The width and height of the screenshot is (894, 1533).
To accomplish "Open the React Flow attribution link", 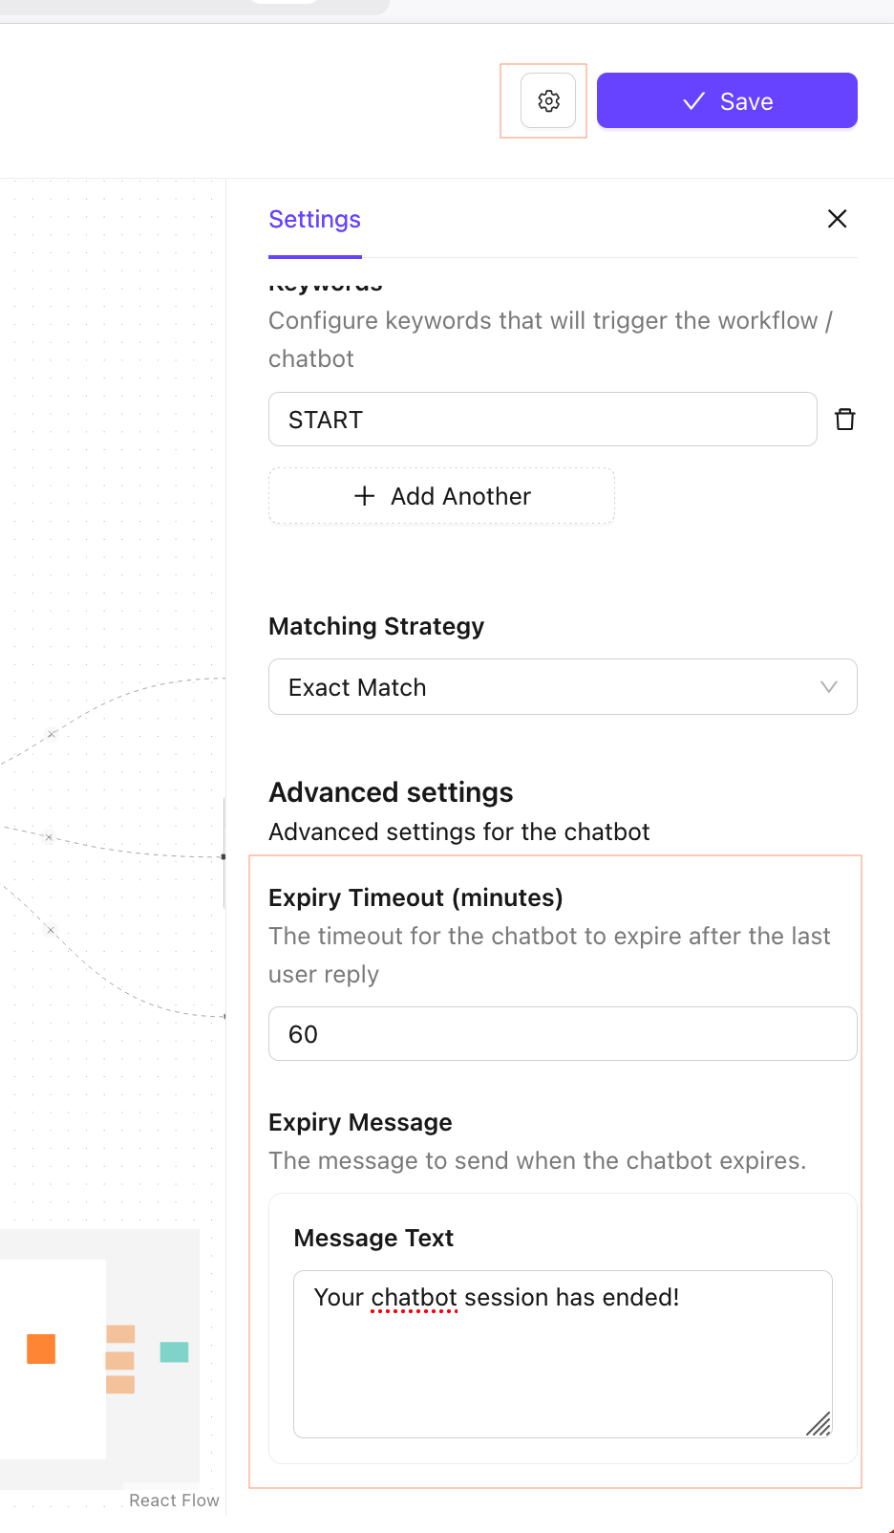I will 174,1501.
